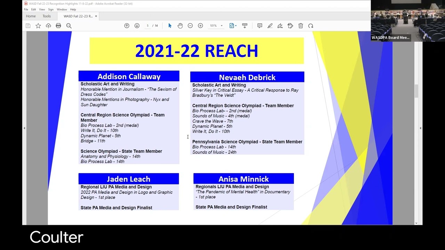Open the Edit menu
Screen dimensions: 445x250
[33, 9]
